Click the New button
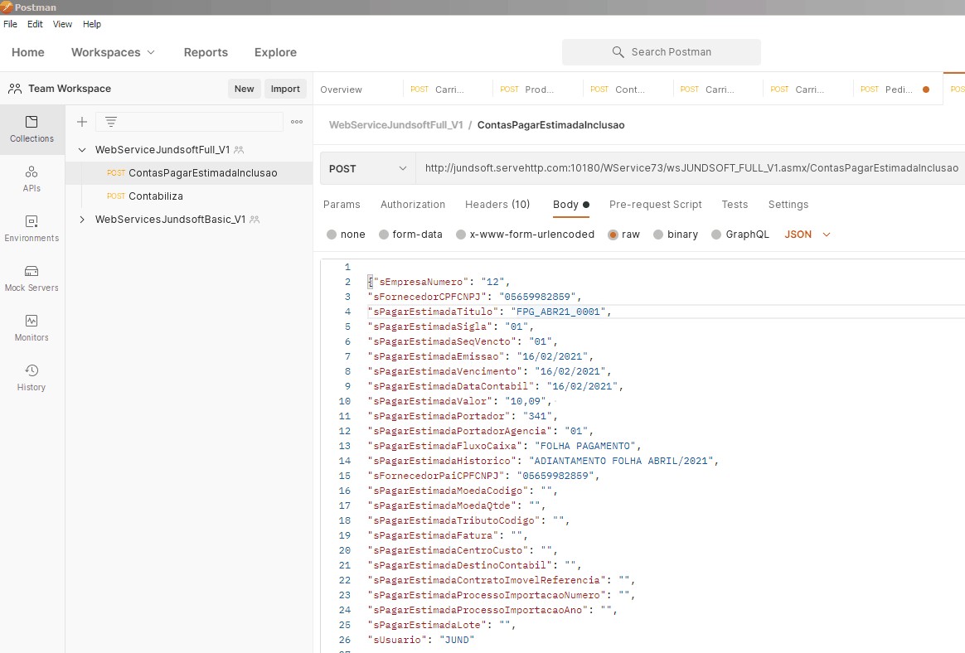 244,89
